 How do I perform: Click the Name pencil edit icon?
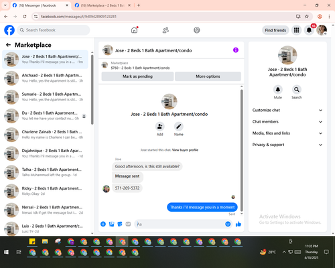(179, 127)
